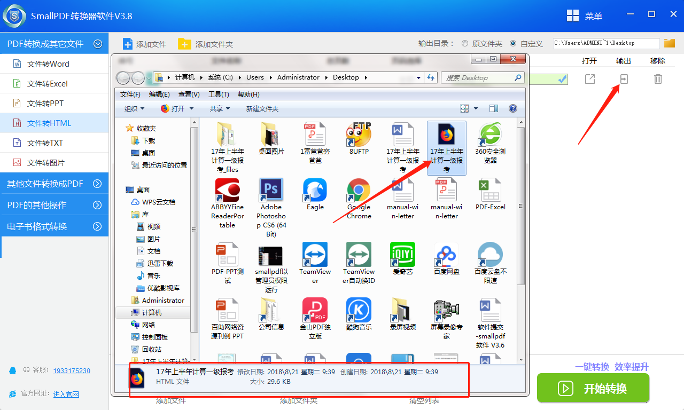This screenshot has height=410, width=684.
Task: Open the SmallPDF 菜单 button
Action: 584,16
